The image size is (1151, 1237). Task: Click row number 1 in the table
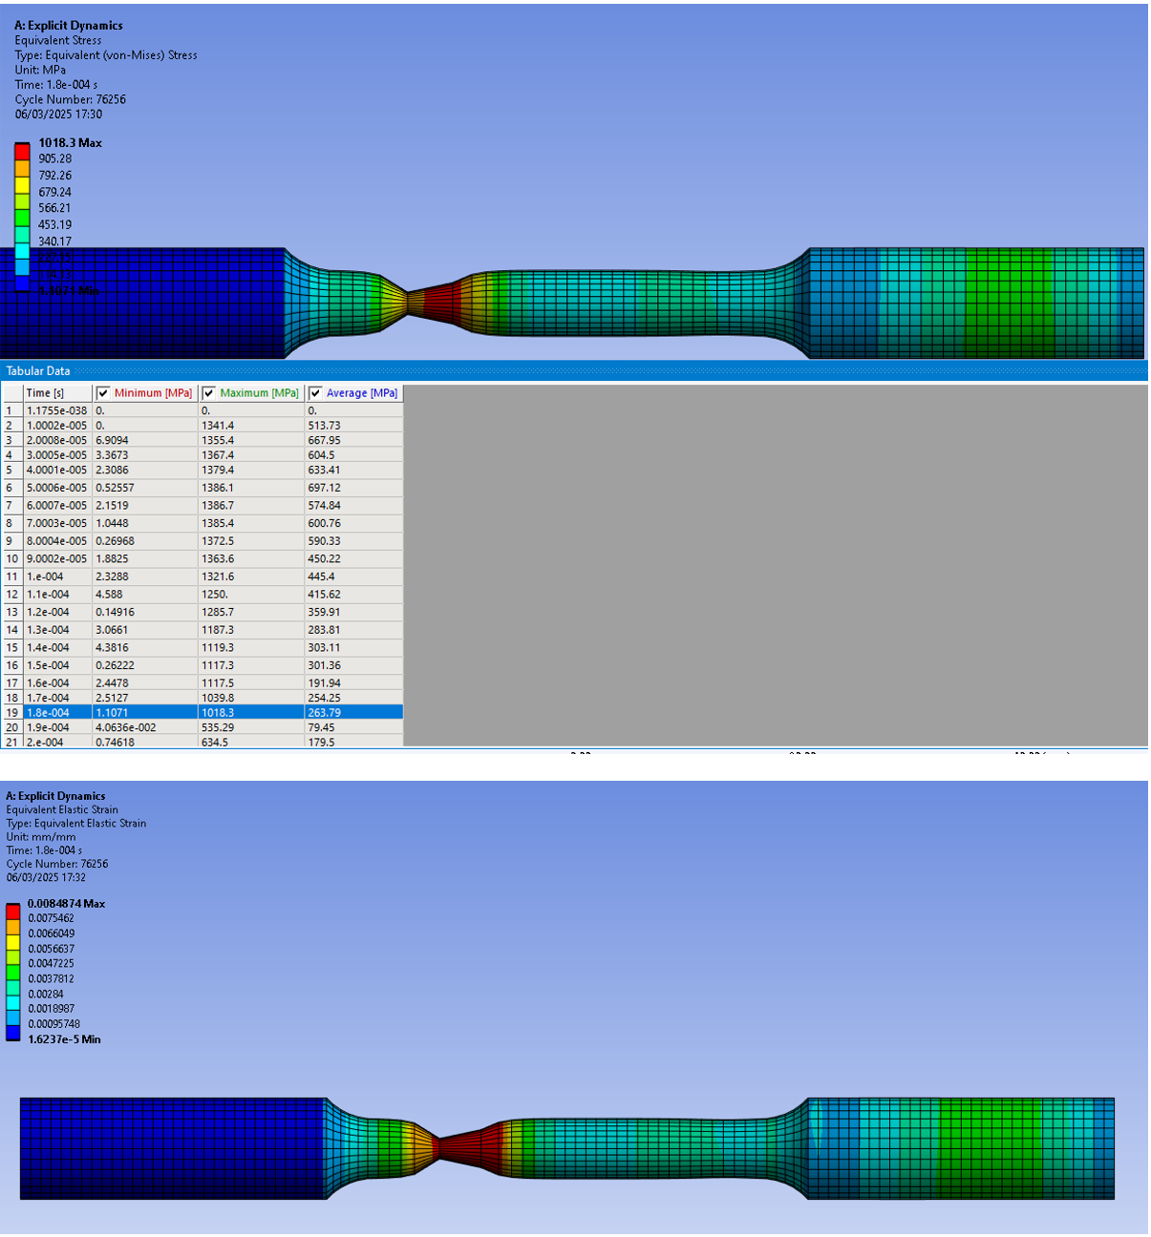[x=10, y=411]
